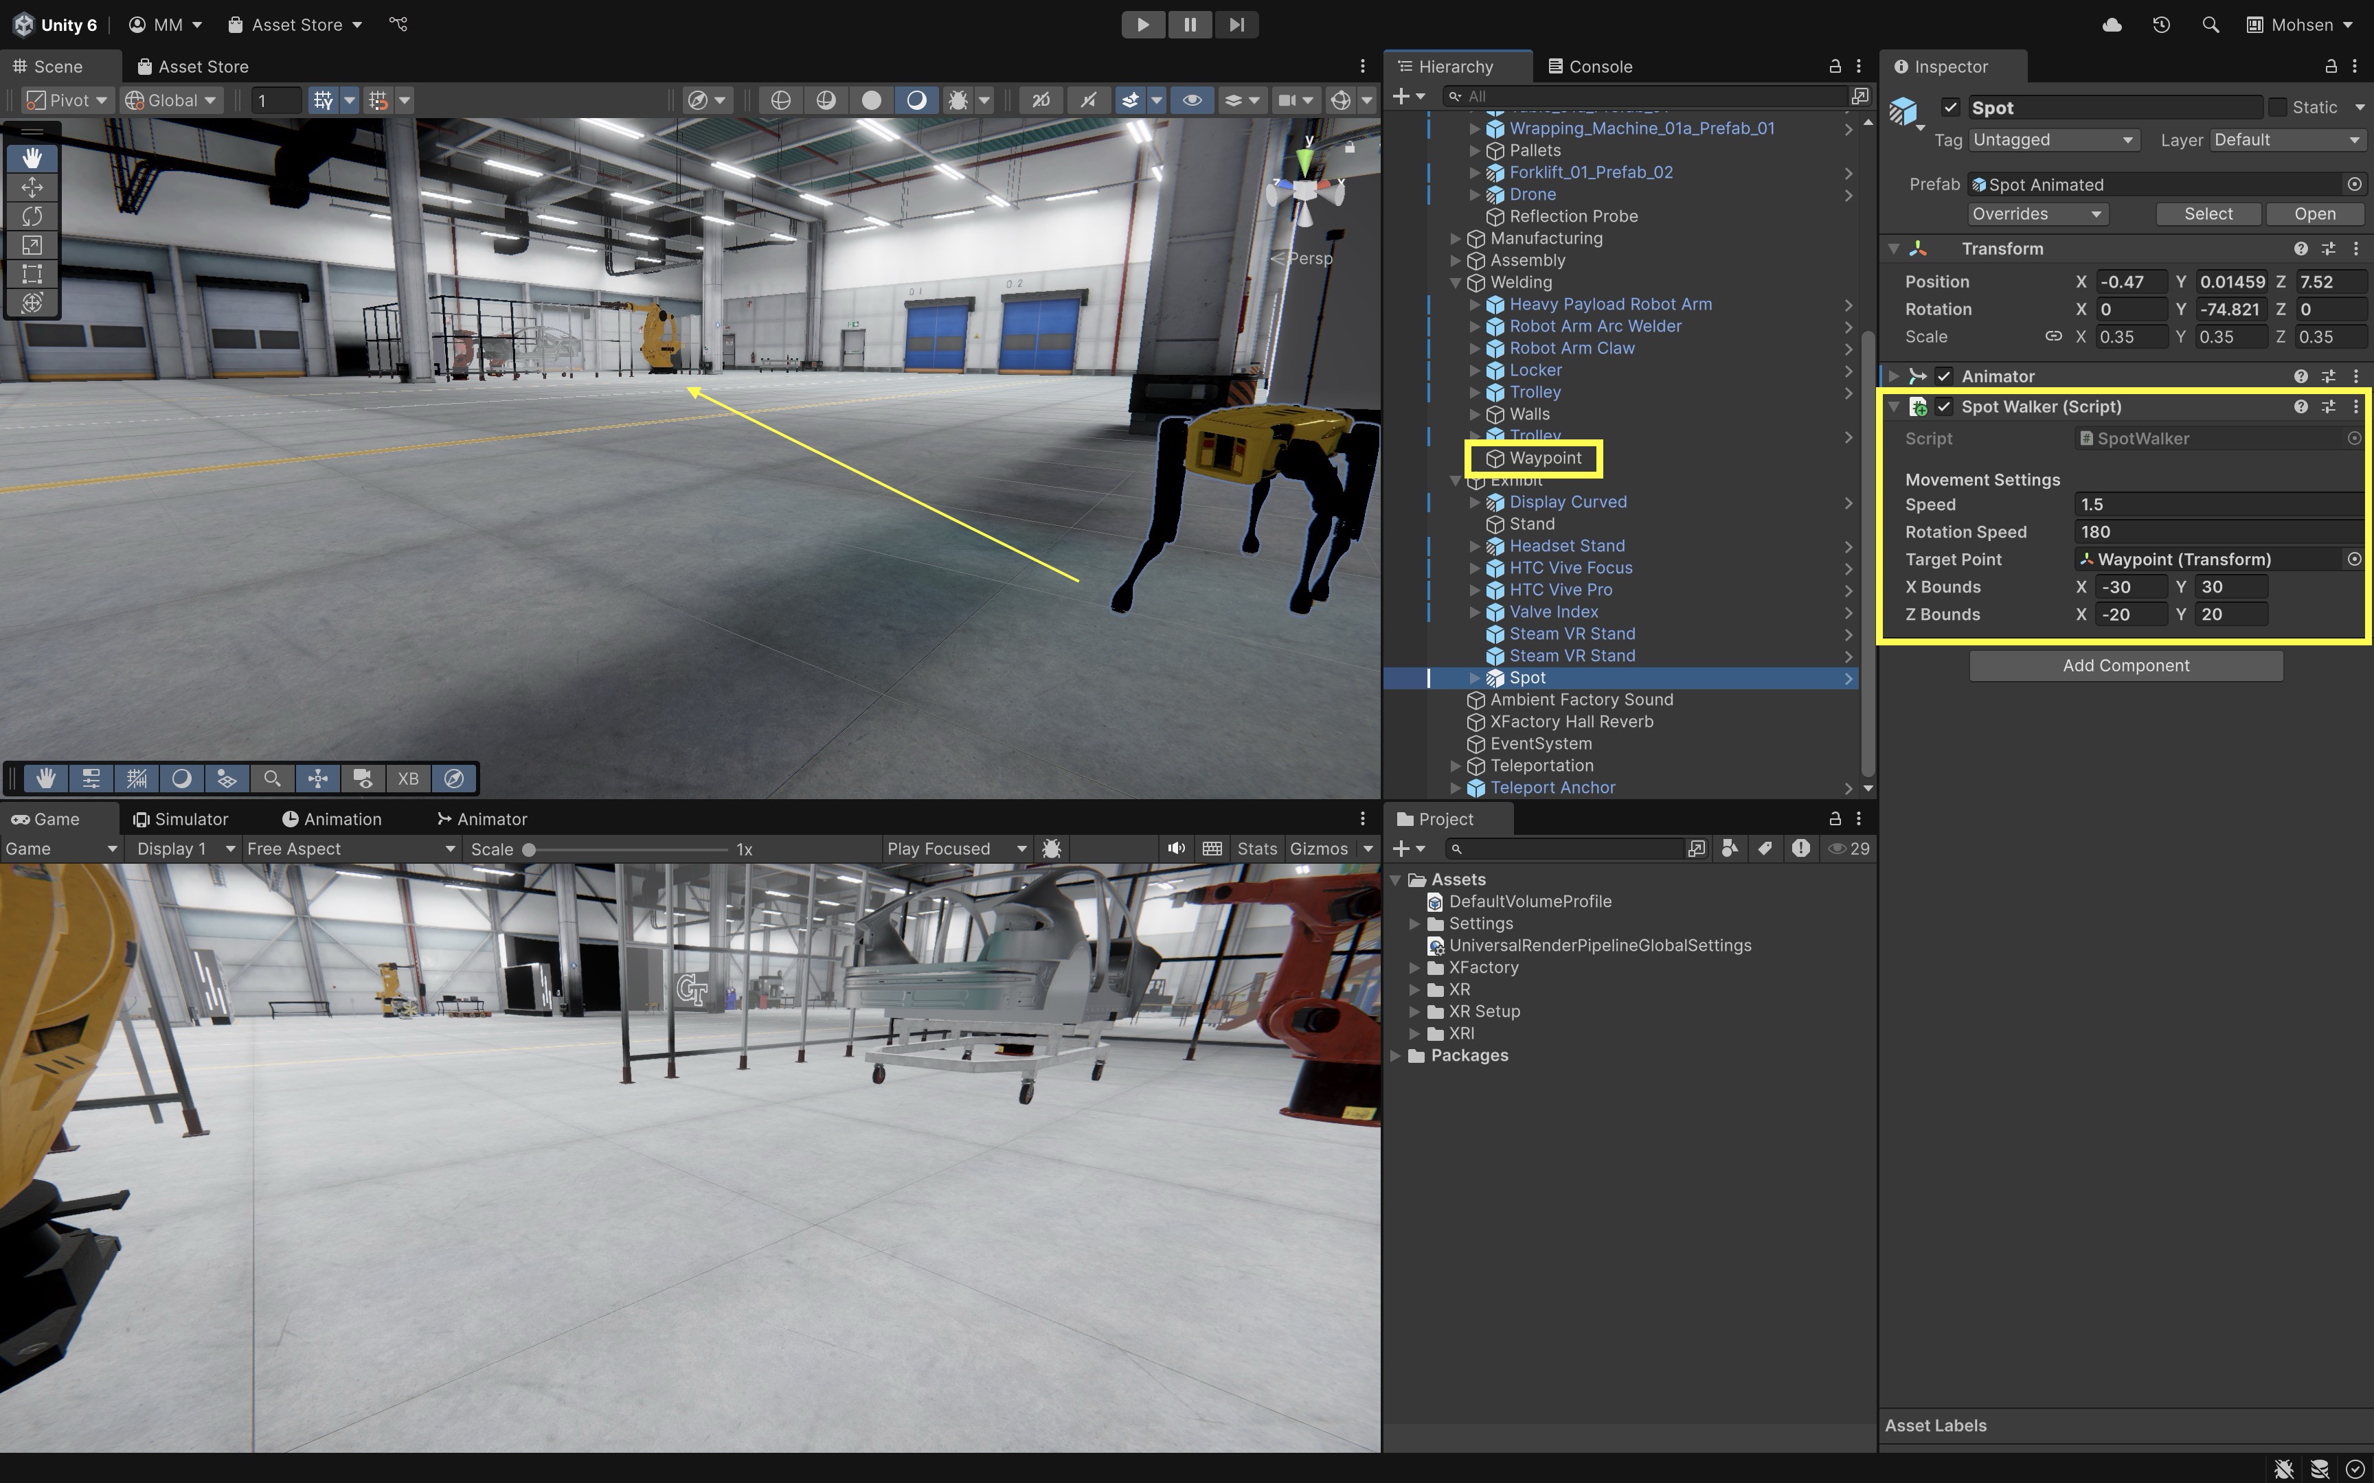2374x1483 pixels.
Task: Click the Add Component button
Action: click(x=2125, y=665)
